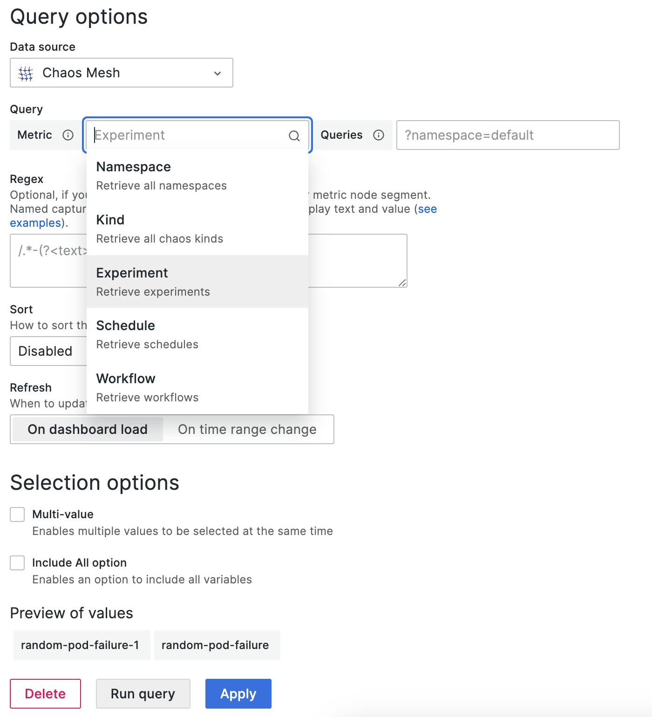Screen dimensions: 652x717
Task: Select On dashboard load refresh option
Action: tap(88, 429)
